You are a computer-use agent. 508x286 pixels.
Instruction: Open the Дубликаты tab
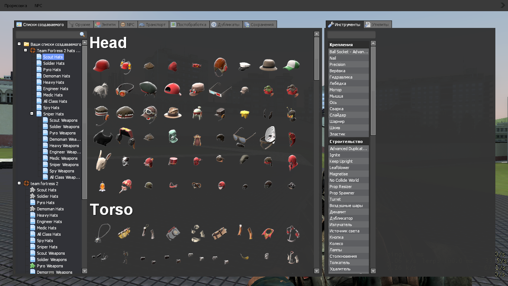click(x=225, y=25)
